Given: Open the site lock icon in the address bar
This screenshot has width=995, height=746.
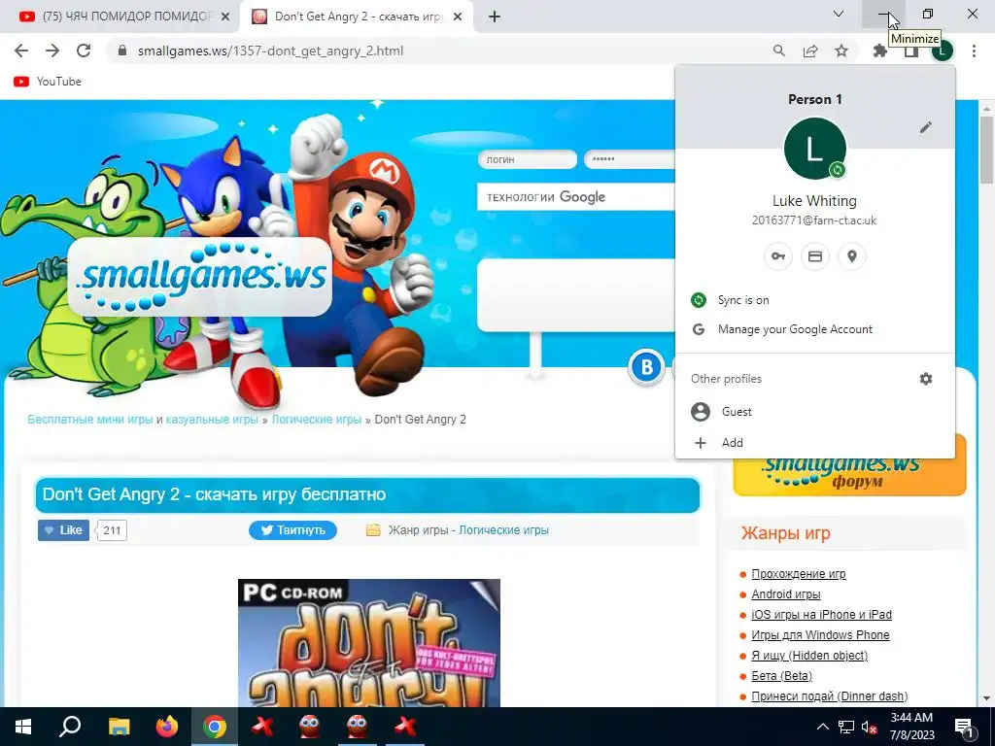Looking at the screenshot, I should pyautogui.click(x=123, y=51).
